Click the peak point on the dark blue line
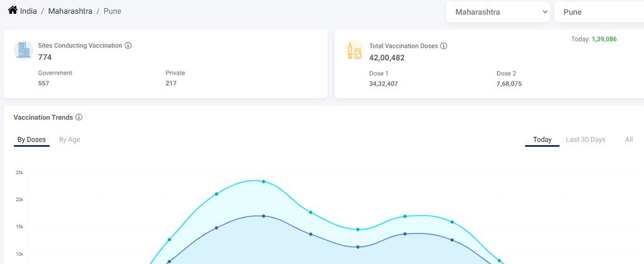The height and width of the screenshot is (264, 644). (x=264, y=216)
